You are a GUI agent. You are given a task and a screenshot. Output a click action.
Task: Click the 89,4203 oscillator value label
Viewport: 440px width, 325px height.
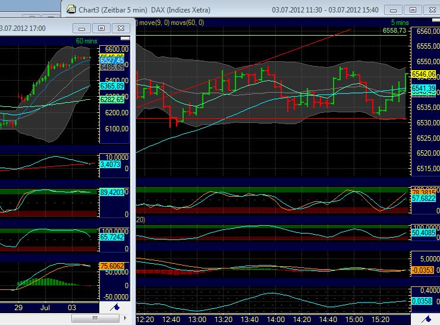coord(112,192)
